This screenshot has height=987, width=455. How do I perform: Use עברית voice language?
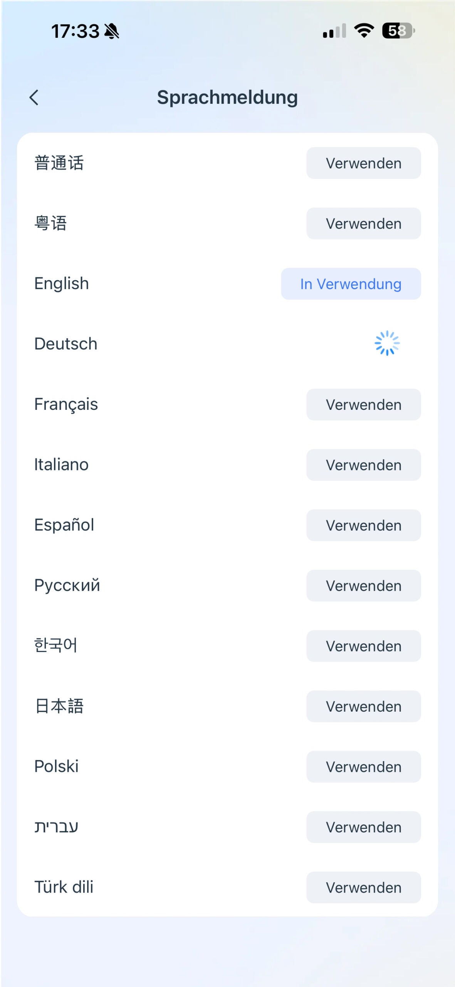pos(363,827)
